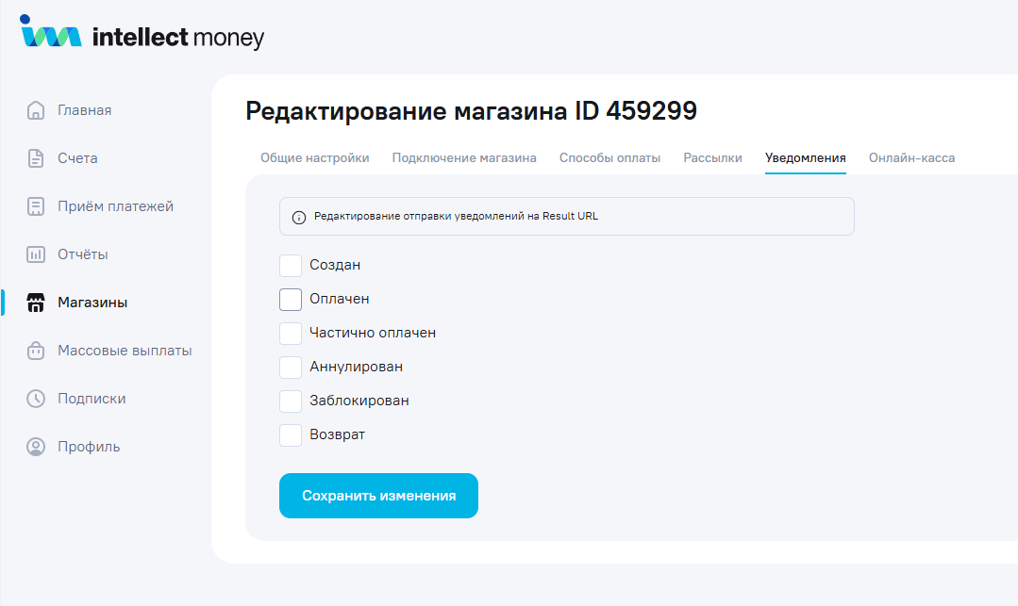Toggle the Аннулирован checkbox
The width and height of the screenshot is (1018, 606).
291,368
